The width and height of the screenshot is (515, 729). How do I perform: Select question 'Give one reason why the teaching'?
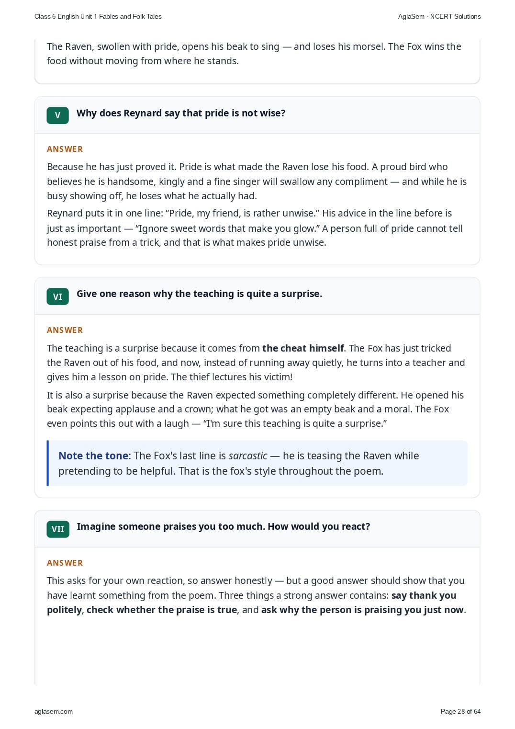199,294
